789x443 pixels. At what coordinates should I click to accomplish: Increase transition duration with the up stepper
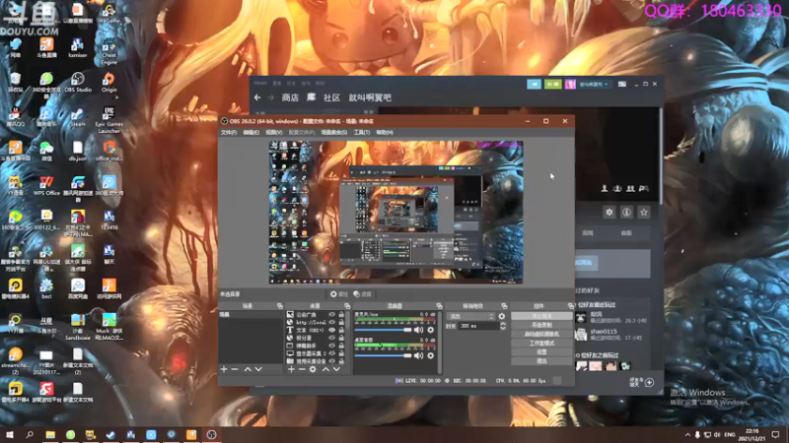click(503, 324)
